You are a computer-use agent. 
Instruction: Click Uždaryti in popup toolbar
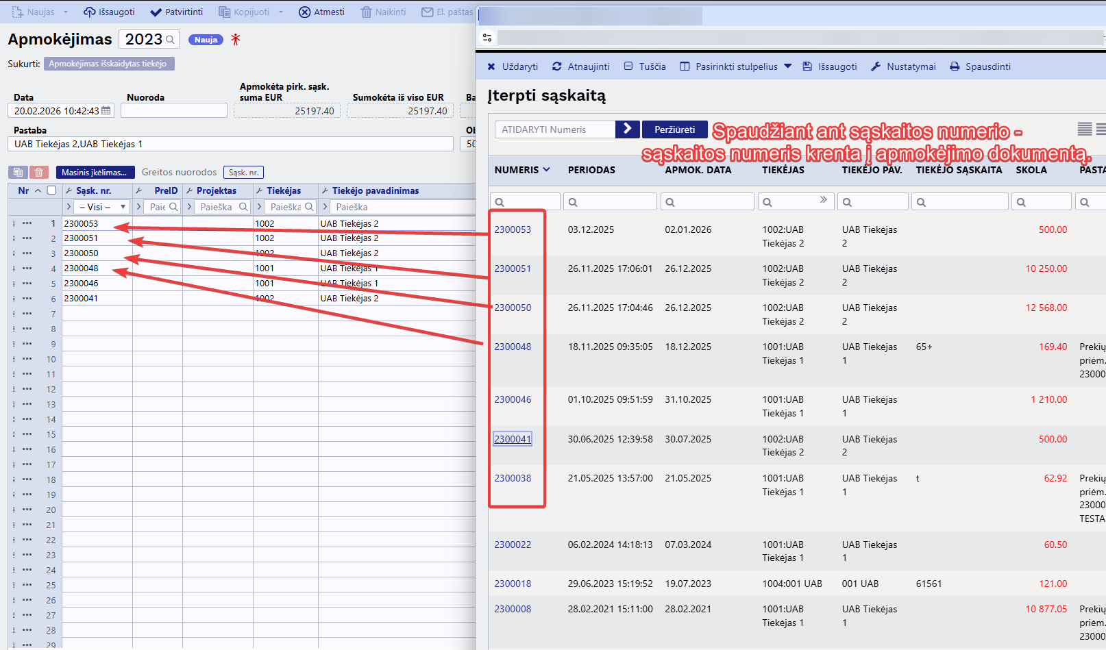click(x=513, y=66)
